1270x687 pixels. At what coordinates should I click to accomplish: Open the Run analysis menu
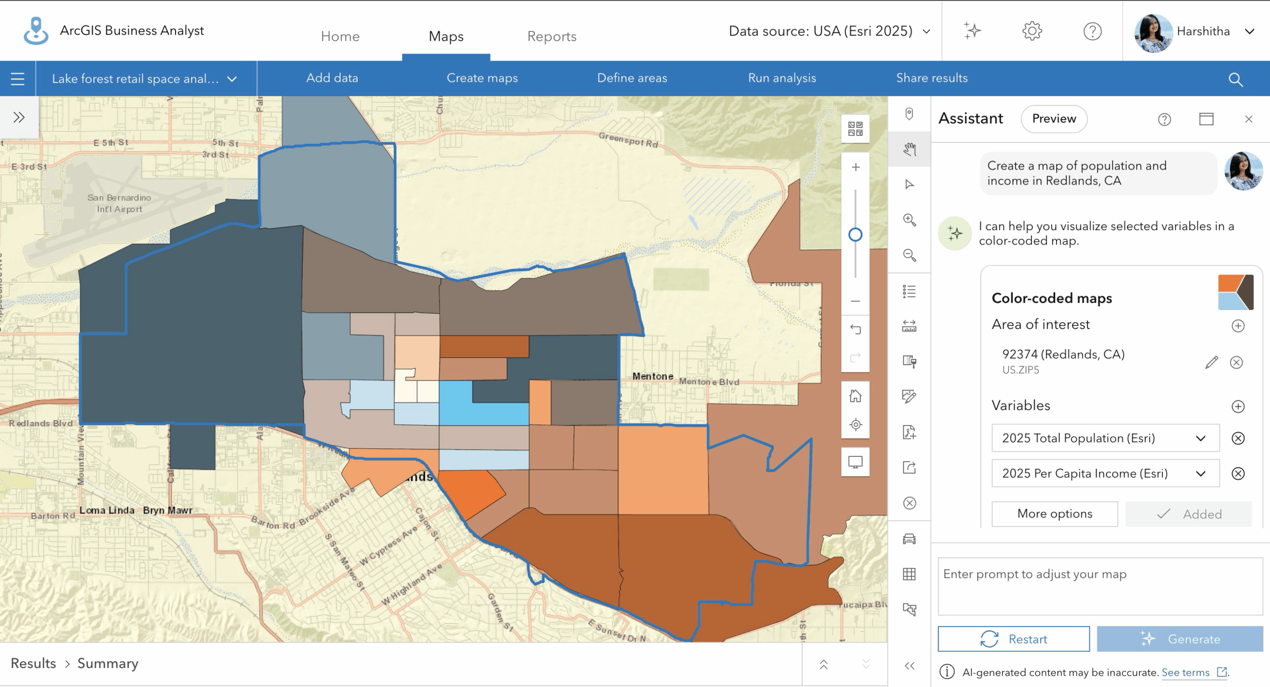(x=782, y=78)
